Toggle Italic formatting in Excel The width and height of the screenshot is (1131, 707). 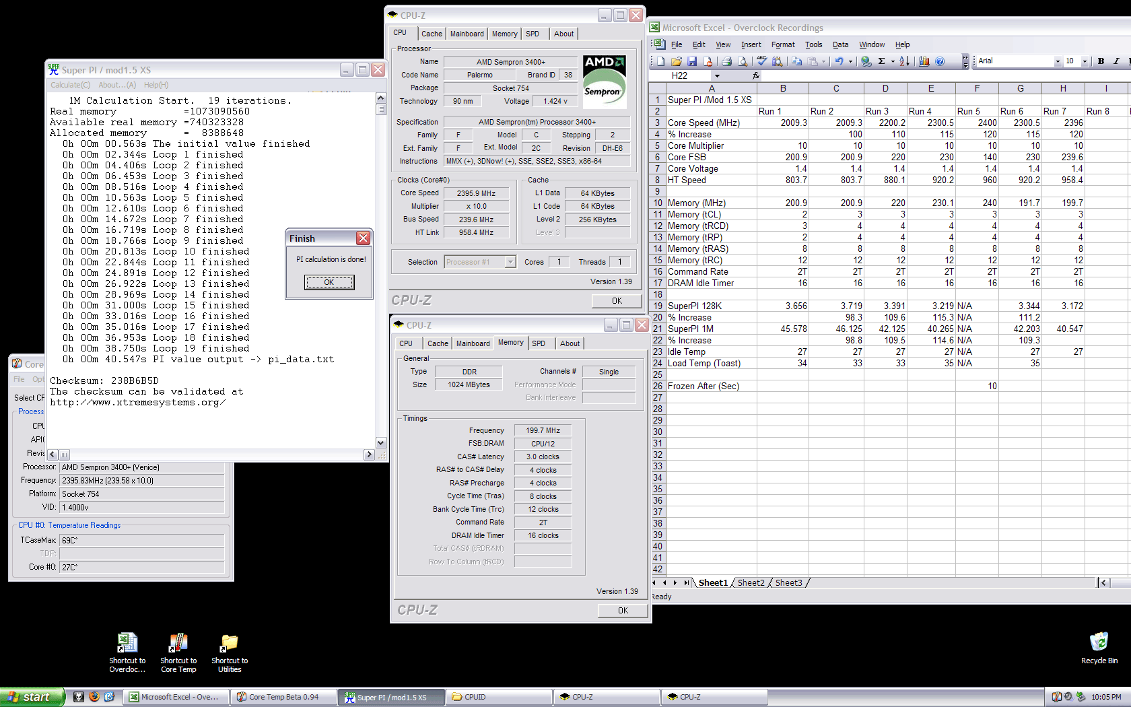(1116, 61)
